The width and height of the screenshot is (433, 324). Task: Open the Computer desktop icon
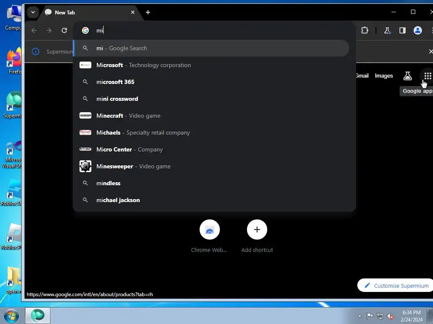tap(13, 17)
